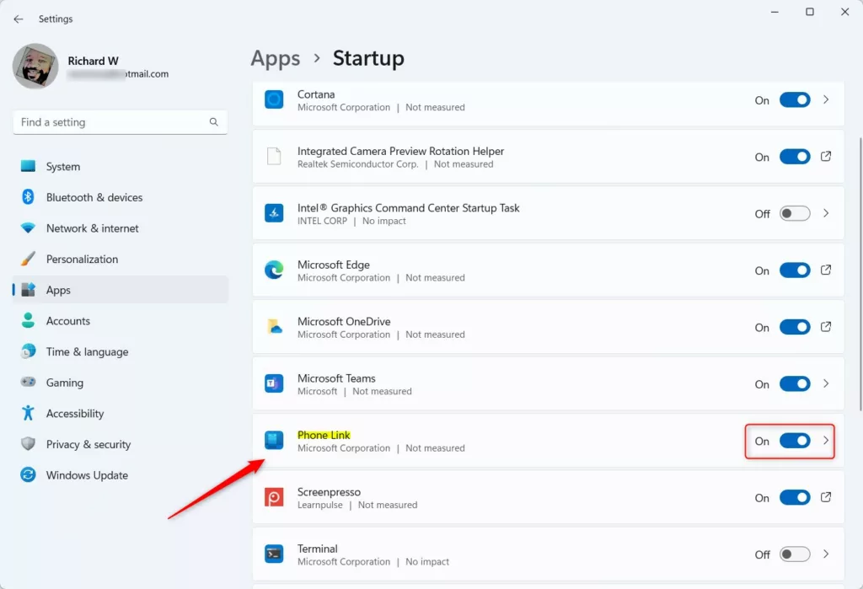This screenshot has width=863, height=589.
Task: Click the Integrated Camera Preview file icon
Action: pos(274,157)
